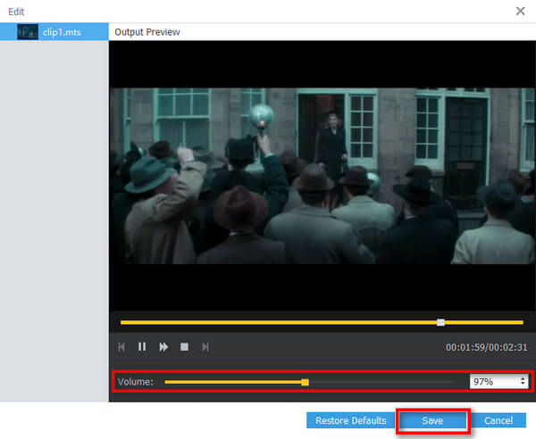Image resolution: width=536 pixels, height=439 pixels.
Task: Stop the video with the square icon
Action: tap(184, 346)
